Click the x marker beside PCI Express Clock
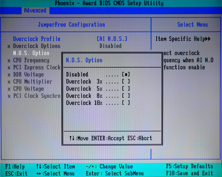Image resolution: width=222 pixels, height=177 pixels. 9,68
